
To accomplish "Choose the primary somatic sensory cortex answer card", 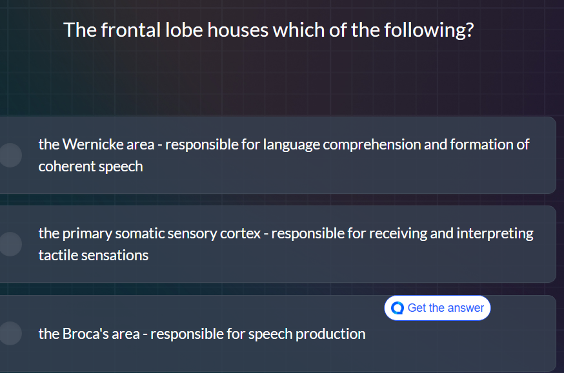I will pos(277,244).
